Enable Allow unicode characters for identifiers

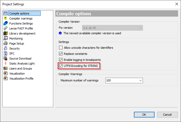[61, 48]
